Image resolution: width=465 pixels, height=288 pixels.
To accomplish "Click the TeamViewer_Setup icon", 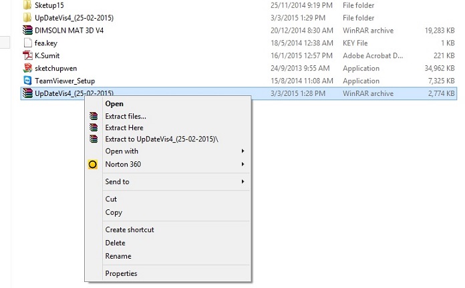I will (x=27, y=81).
